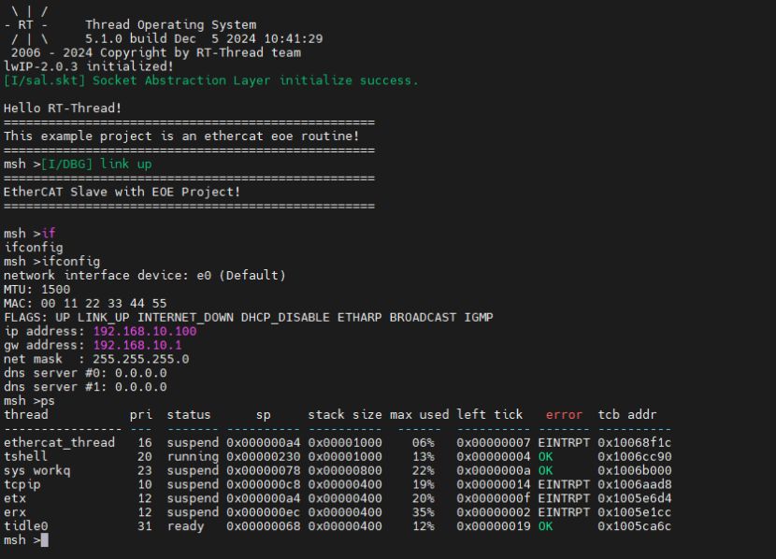Click the 'lwIP-2.0.3 initialized!' line
The height and width of the screenshot is (559, 776).
[89, 66]
